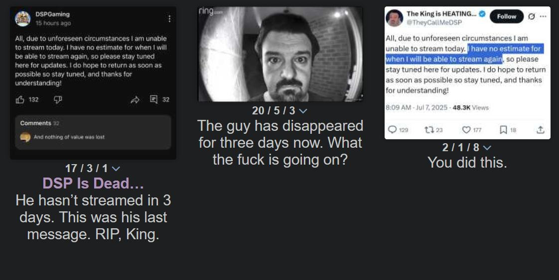The width and height of the screenshot is (559, 280).
Task: Click the retweet icon showing 23
Action: 429,130
